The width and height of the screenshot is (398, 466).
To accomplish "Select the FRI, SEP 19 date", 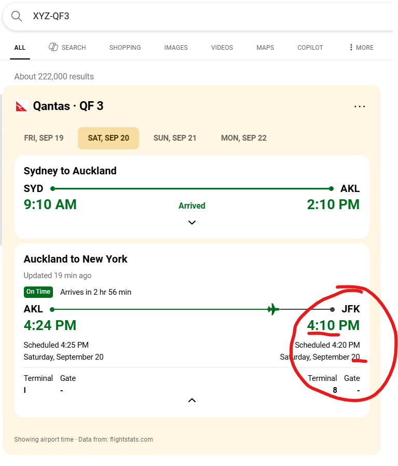I will pos(44,138).
